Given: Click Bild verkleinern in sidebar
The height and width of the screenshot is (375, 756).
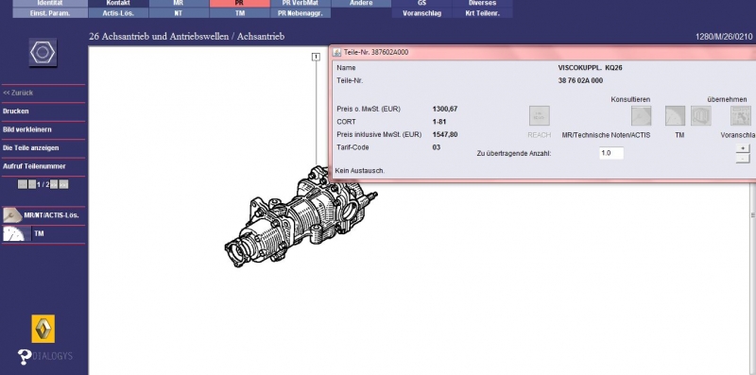Looking at the screenshot, I should point(27,129).
